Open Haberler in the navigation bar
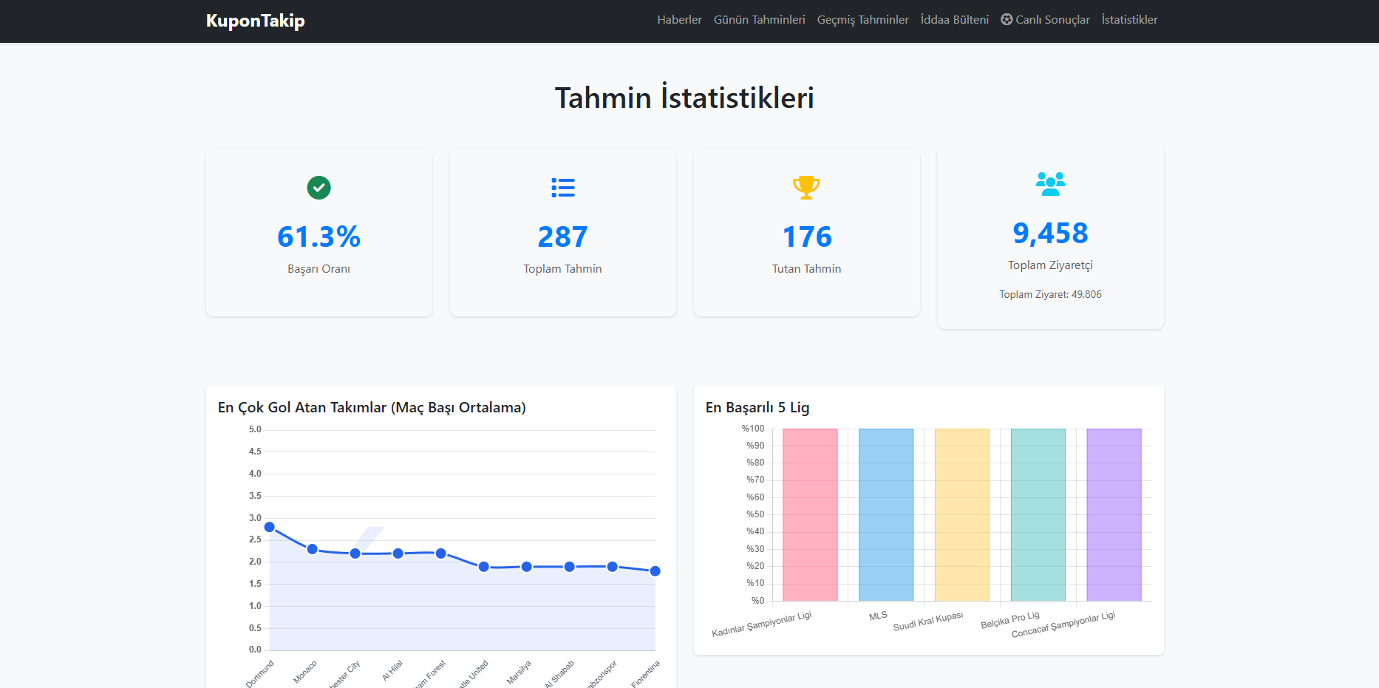The height and width of the screenshot is (688, 1379). pos(679,19)
